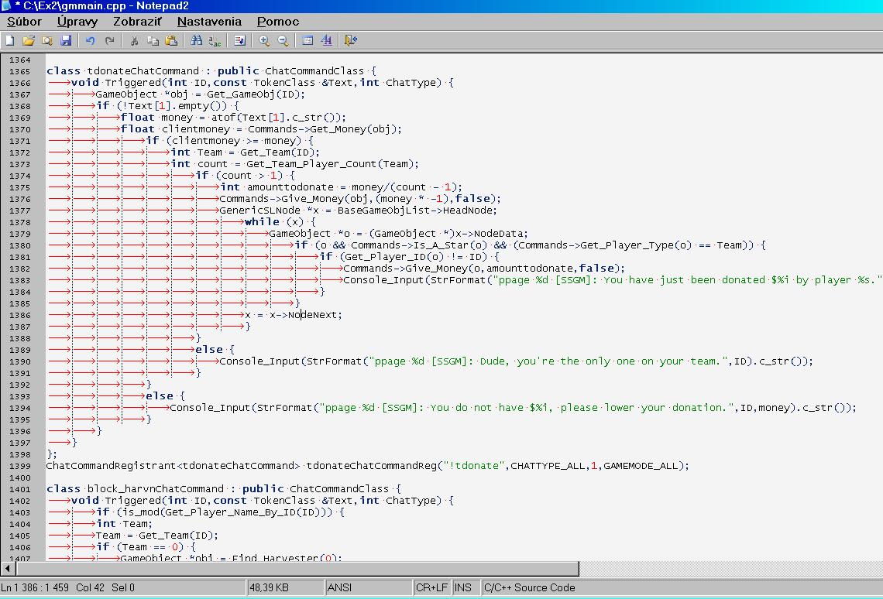Toggle INS insert mode in status bar
883x599 pixels.
pyautogui.click(x=463, y=587)
